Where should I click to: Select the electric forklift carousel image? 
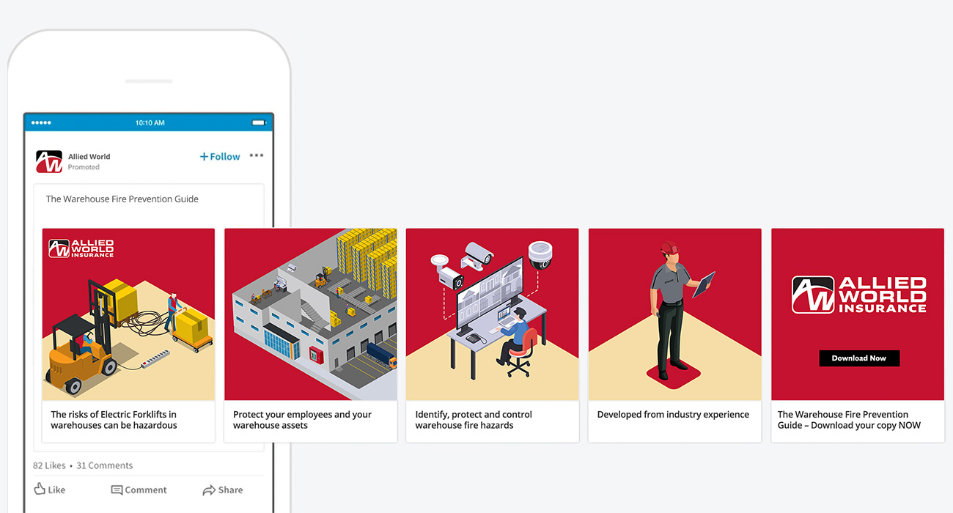click(x=128, y=314)
